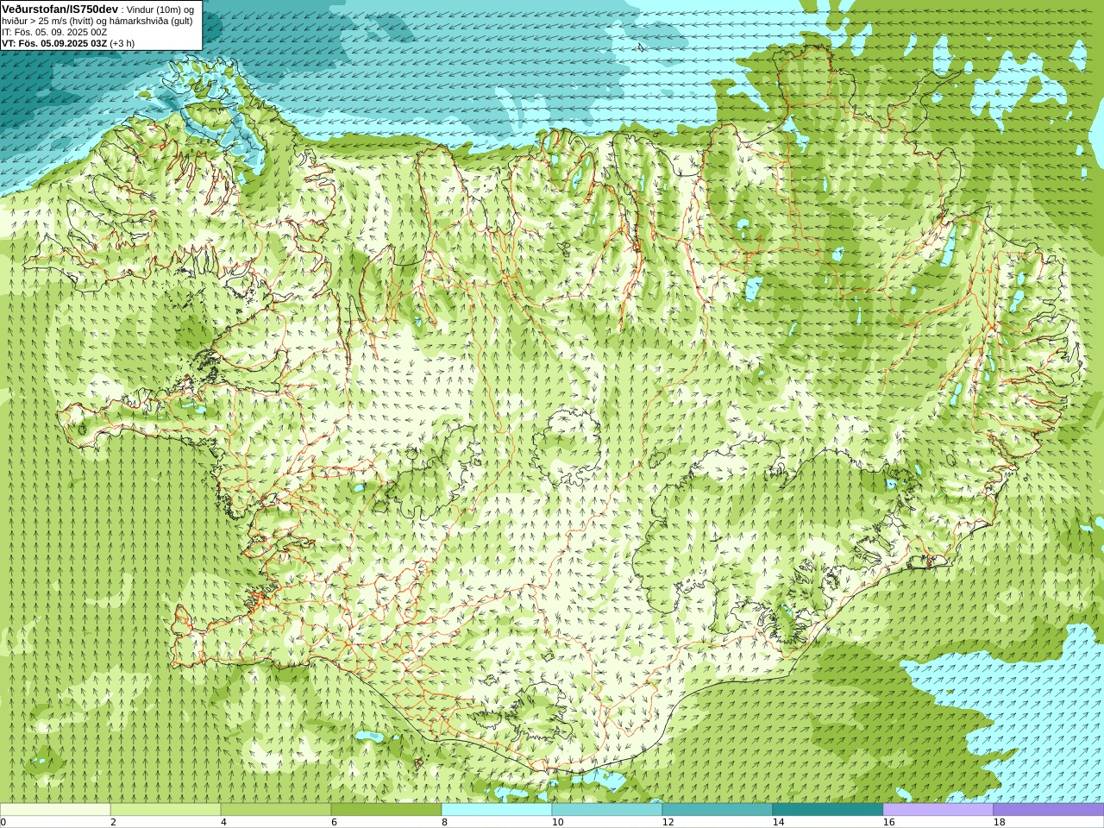Click the "2" legend scale label
This screenshot has width=1104, height=828.
(x=113, y=822)
